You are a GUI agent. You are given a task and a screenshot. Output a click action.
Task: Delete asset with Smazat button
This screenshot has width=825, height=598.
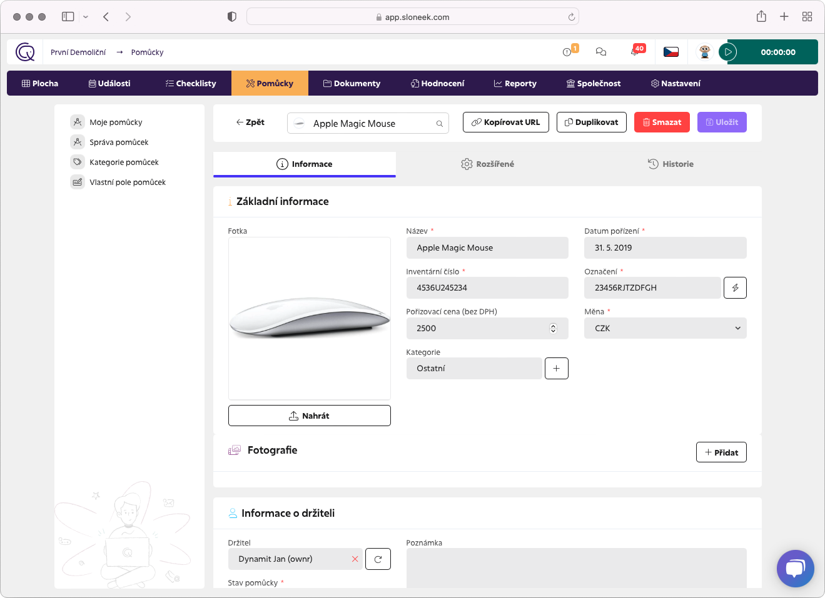coord(662,122)
